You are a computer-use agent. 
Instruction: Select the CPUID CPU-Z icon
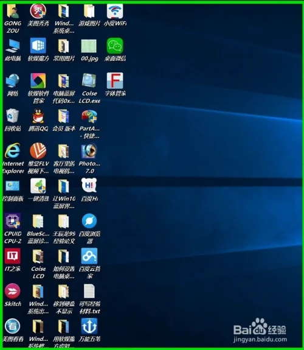(13, 221)
